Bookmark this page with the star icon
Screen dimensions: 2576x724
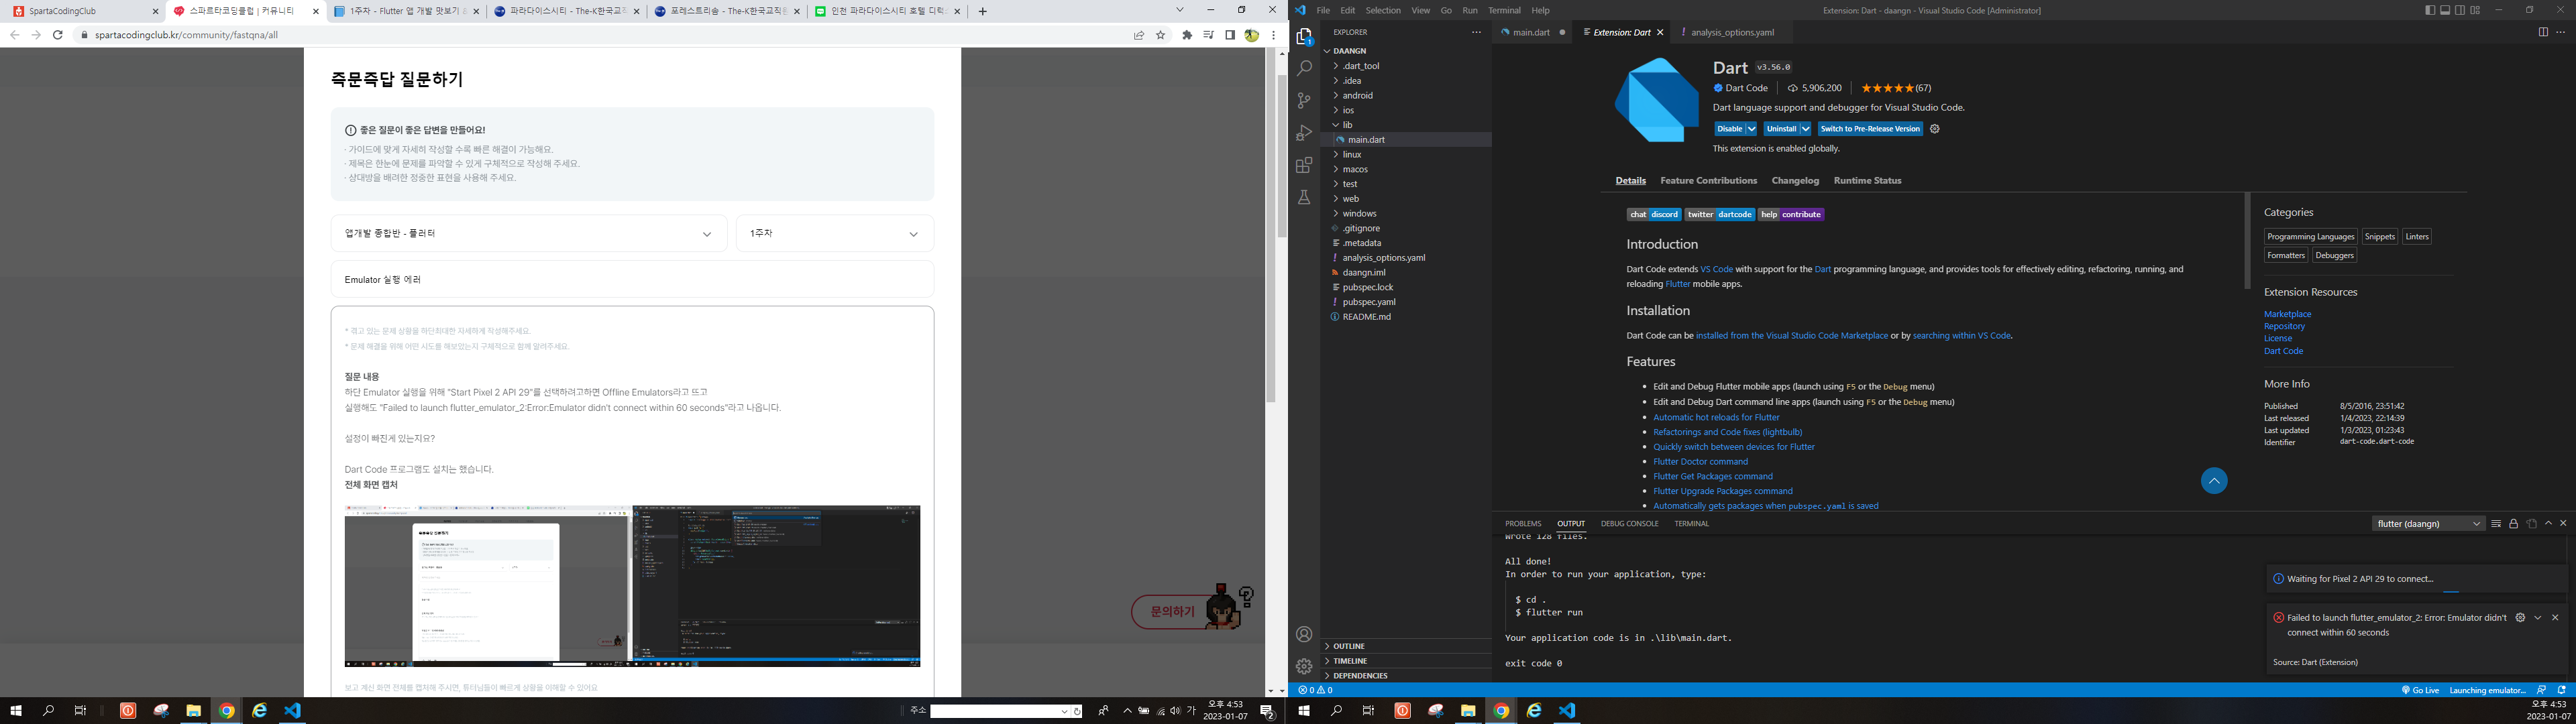pos(1161,35)
